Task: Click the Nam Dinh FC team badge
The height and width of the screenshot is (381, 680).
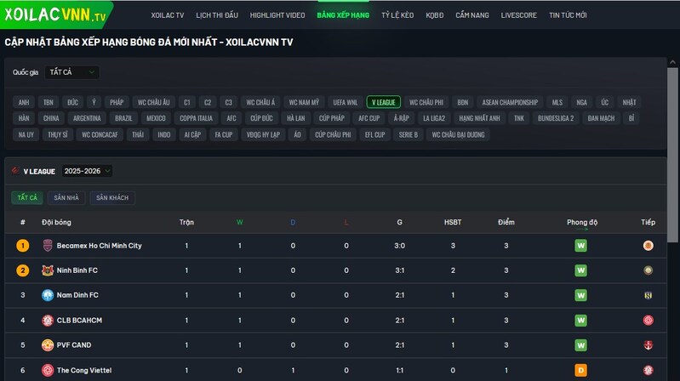Action: 48,295
